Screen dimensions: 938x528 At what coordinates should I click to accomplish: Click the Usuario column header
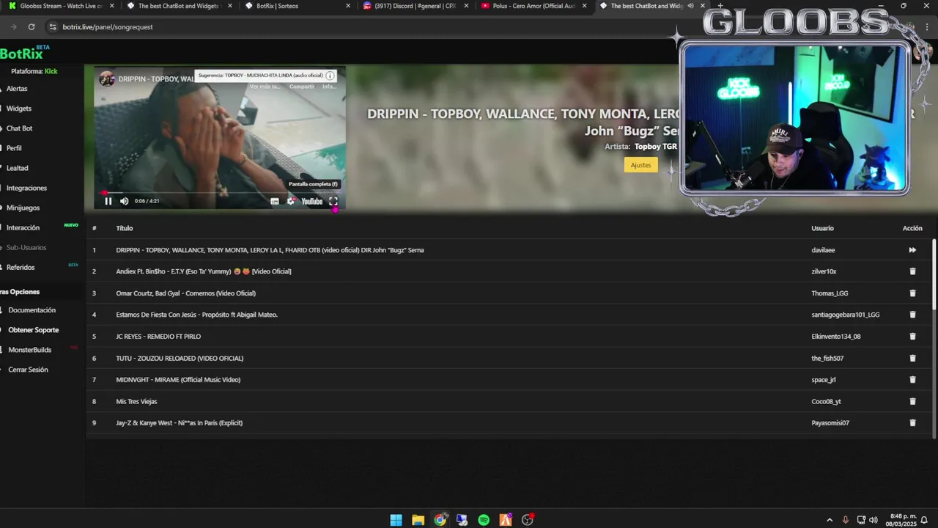click(x=822, y=228)
